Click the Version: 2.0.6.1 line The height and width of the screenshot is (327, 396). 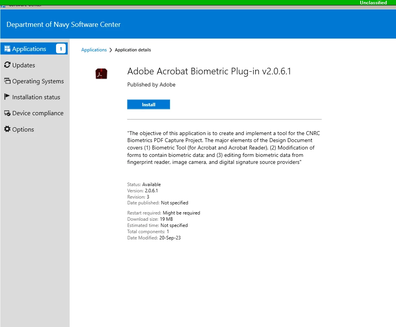(142, 190)
